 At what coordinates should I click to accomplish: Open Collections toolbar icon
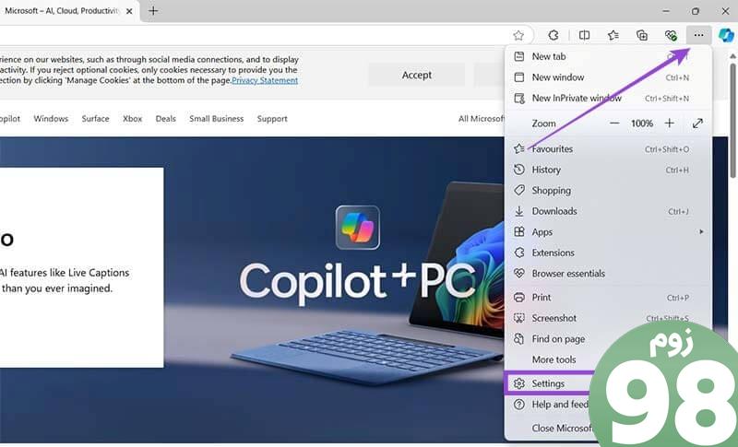pos(642,35)
